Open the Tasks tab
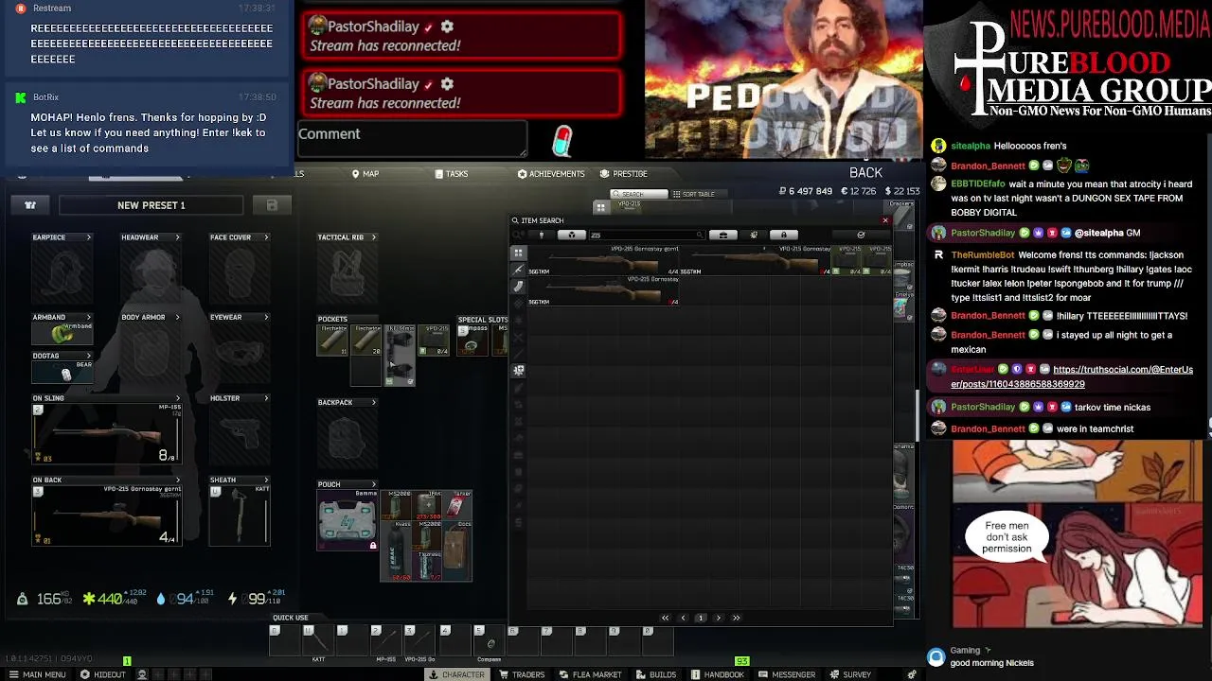 coord(452,174)
